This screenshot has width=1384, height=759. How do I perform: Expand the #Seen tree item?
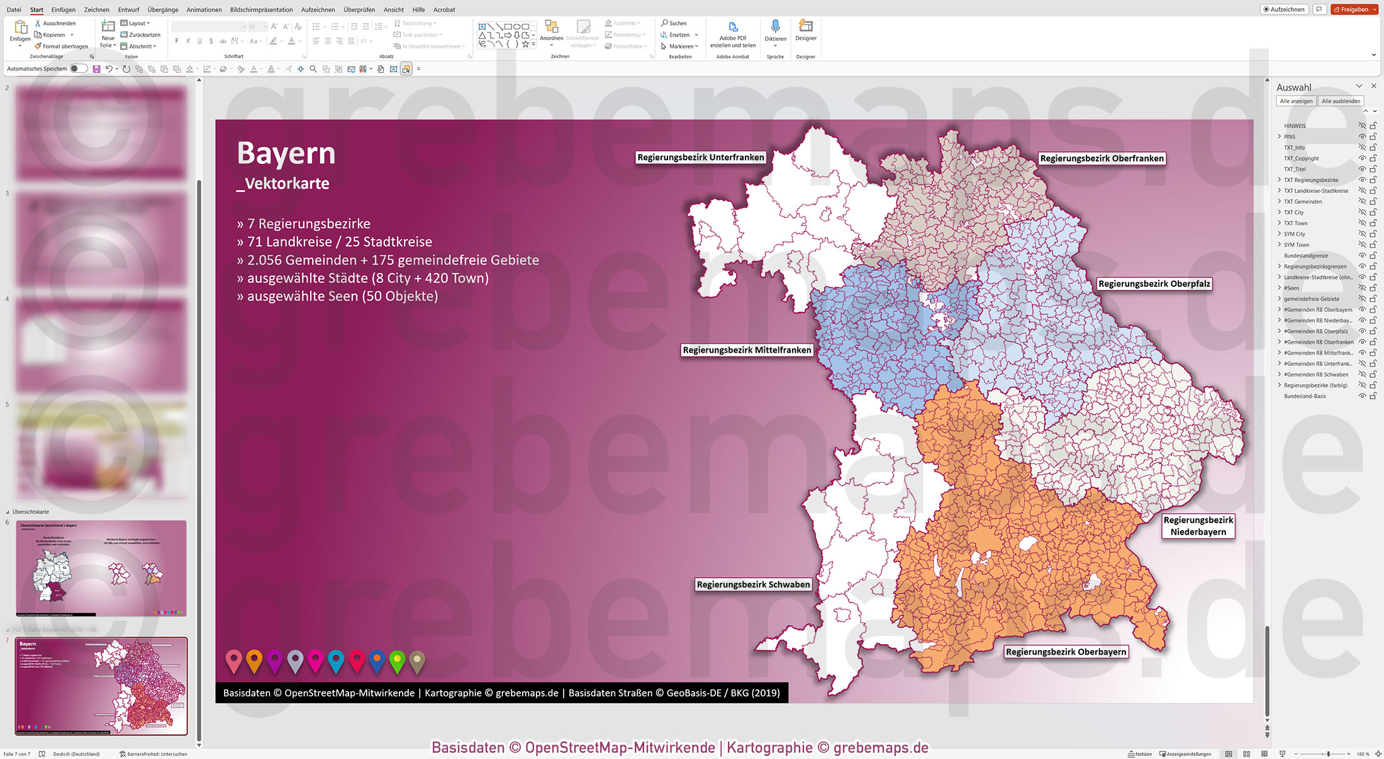tap(1280, 287)
